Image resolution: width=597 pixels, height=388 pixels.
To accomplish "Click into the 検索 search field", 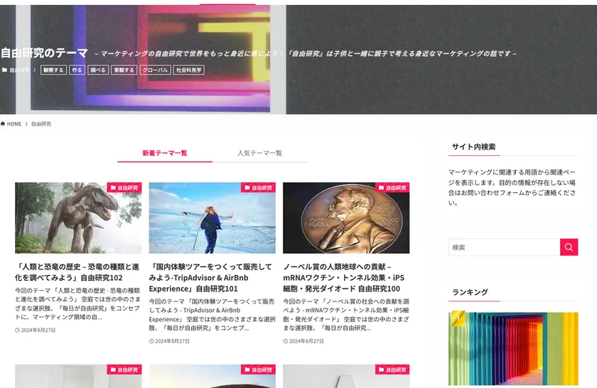I will coord(504,247).
